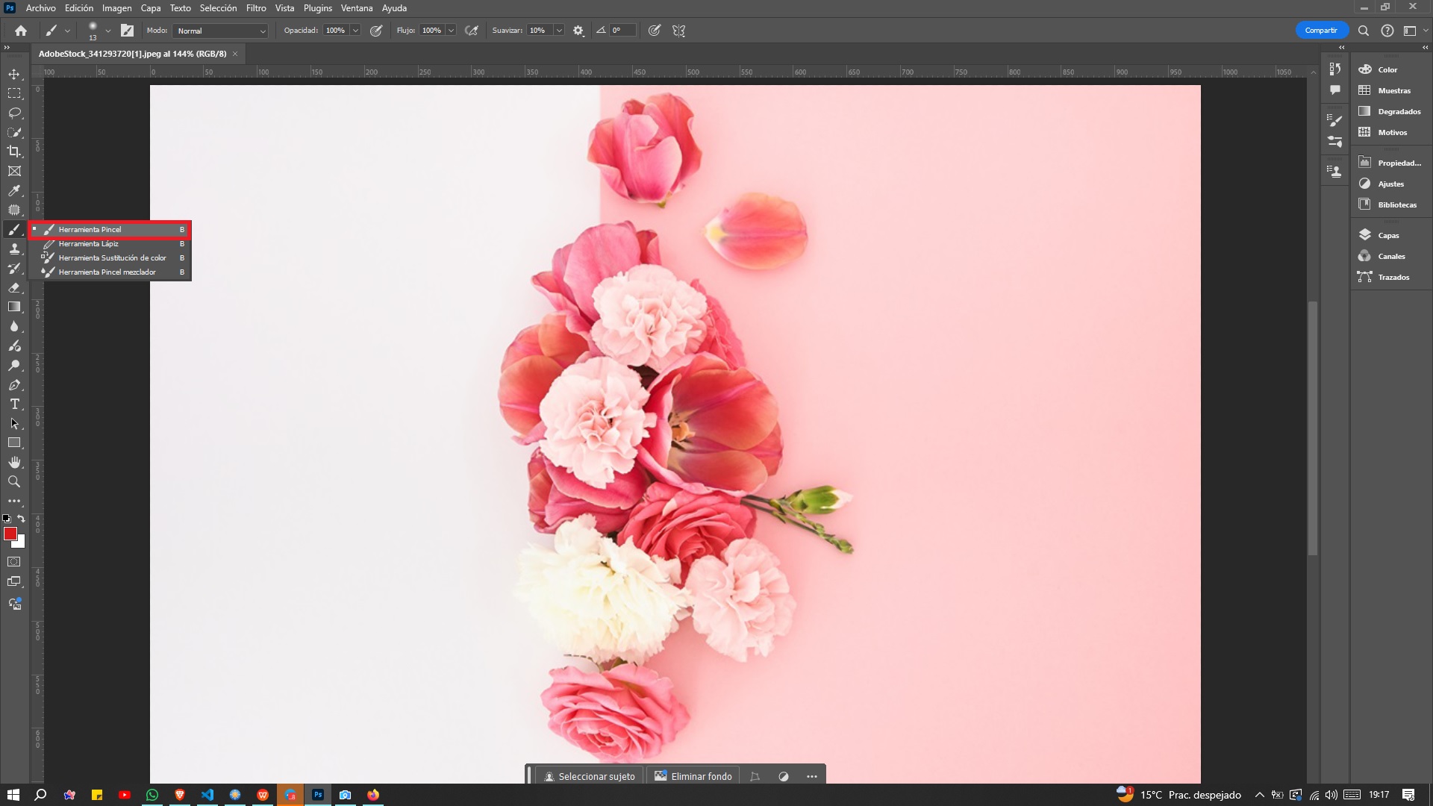The height and width of the screenshot is (806, 1433).
Task: Open the Edit Toolbar three-dots menu
Action: point(14,502)
